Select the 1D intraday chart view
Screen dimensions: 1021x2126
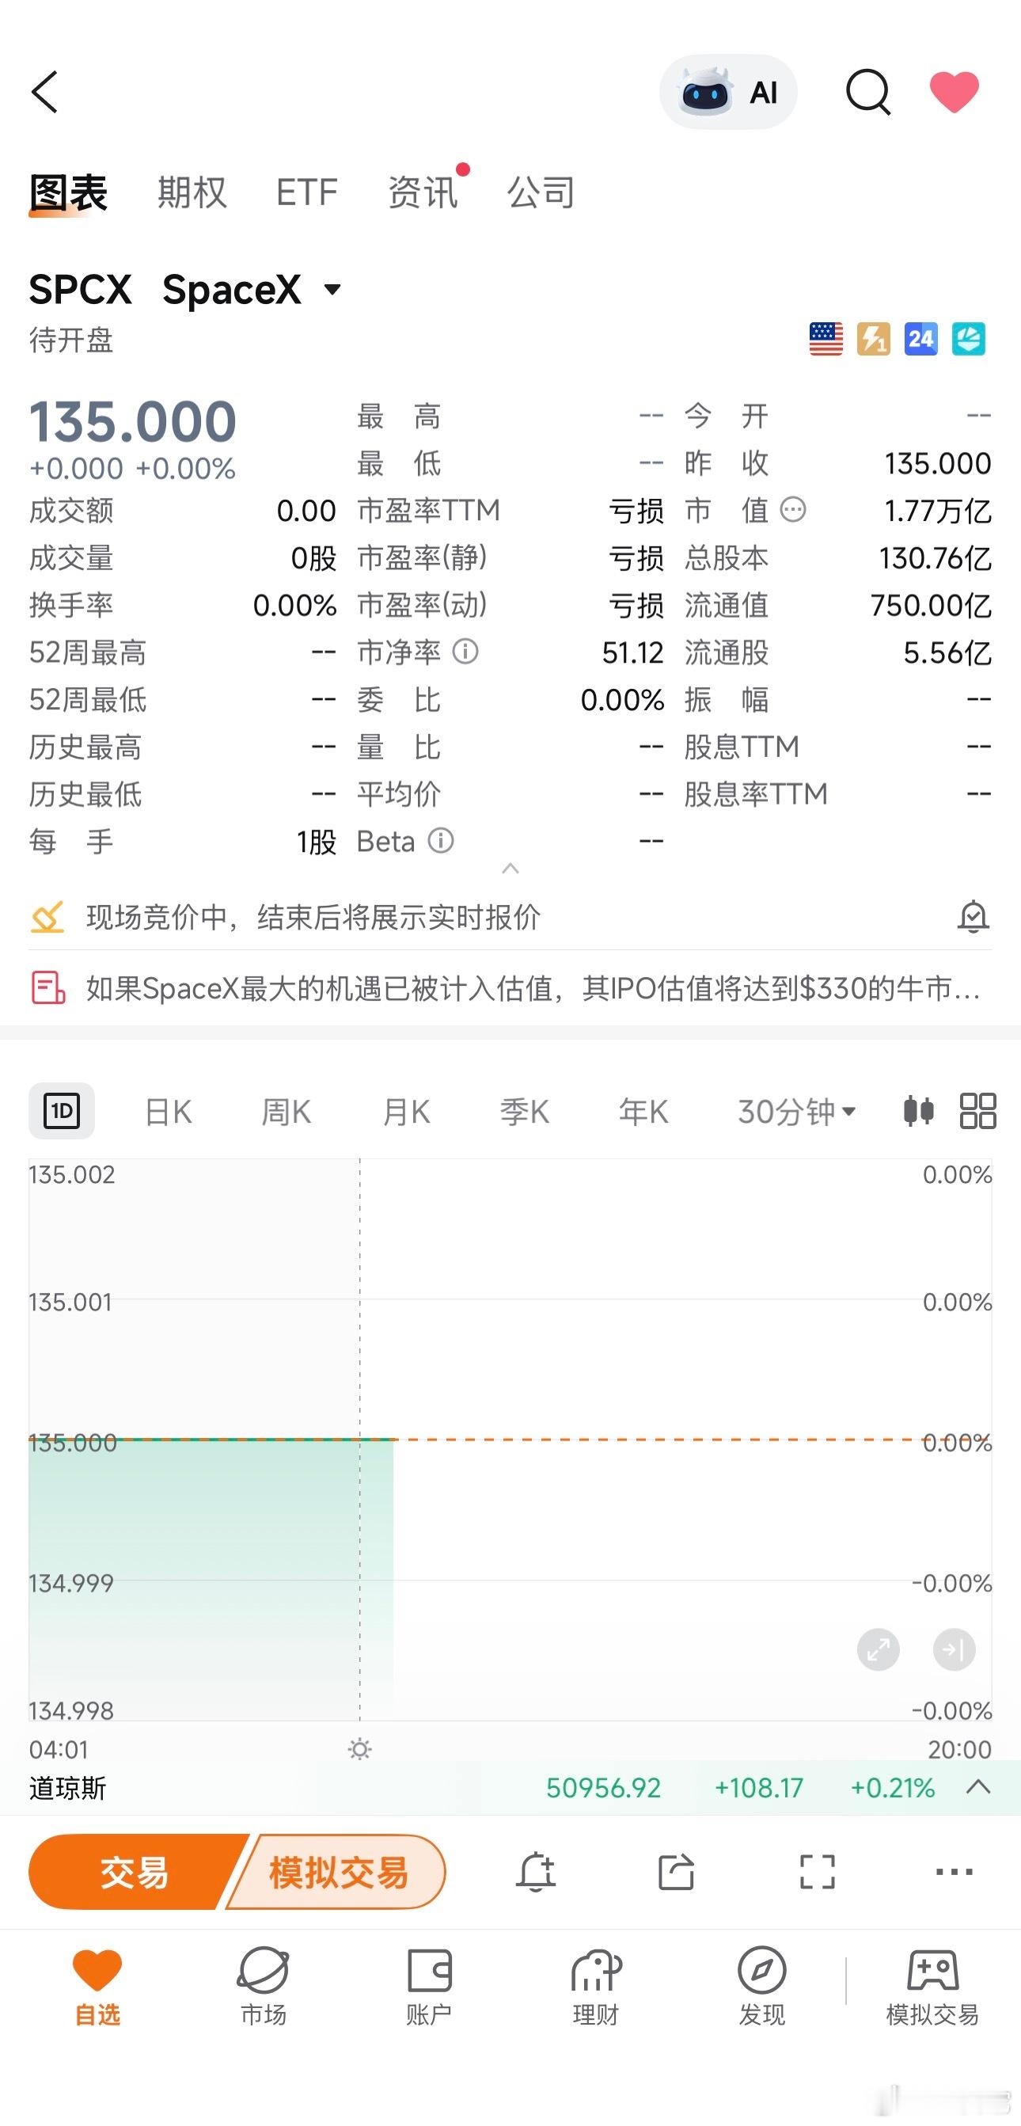(62, 1111)
